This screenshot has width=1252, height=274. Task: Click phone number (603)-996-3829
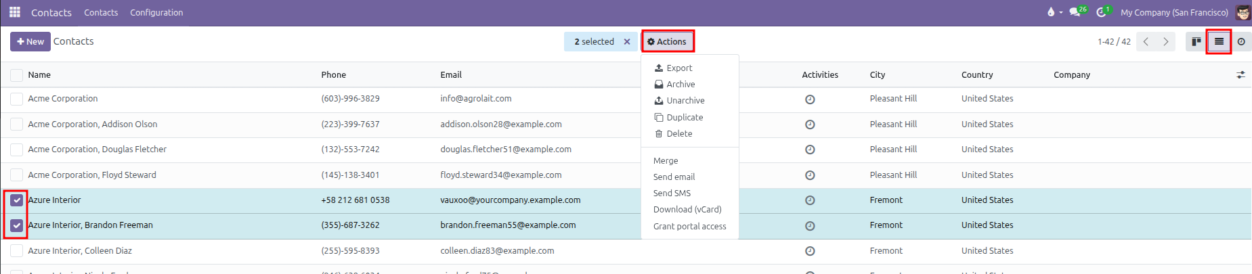[x=350, y=99]
